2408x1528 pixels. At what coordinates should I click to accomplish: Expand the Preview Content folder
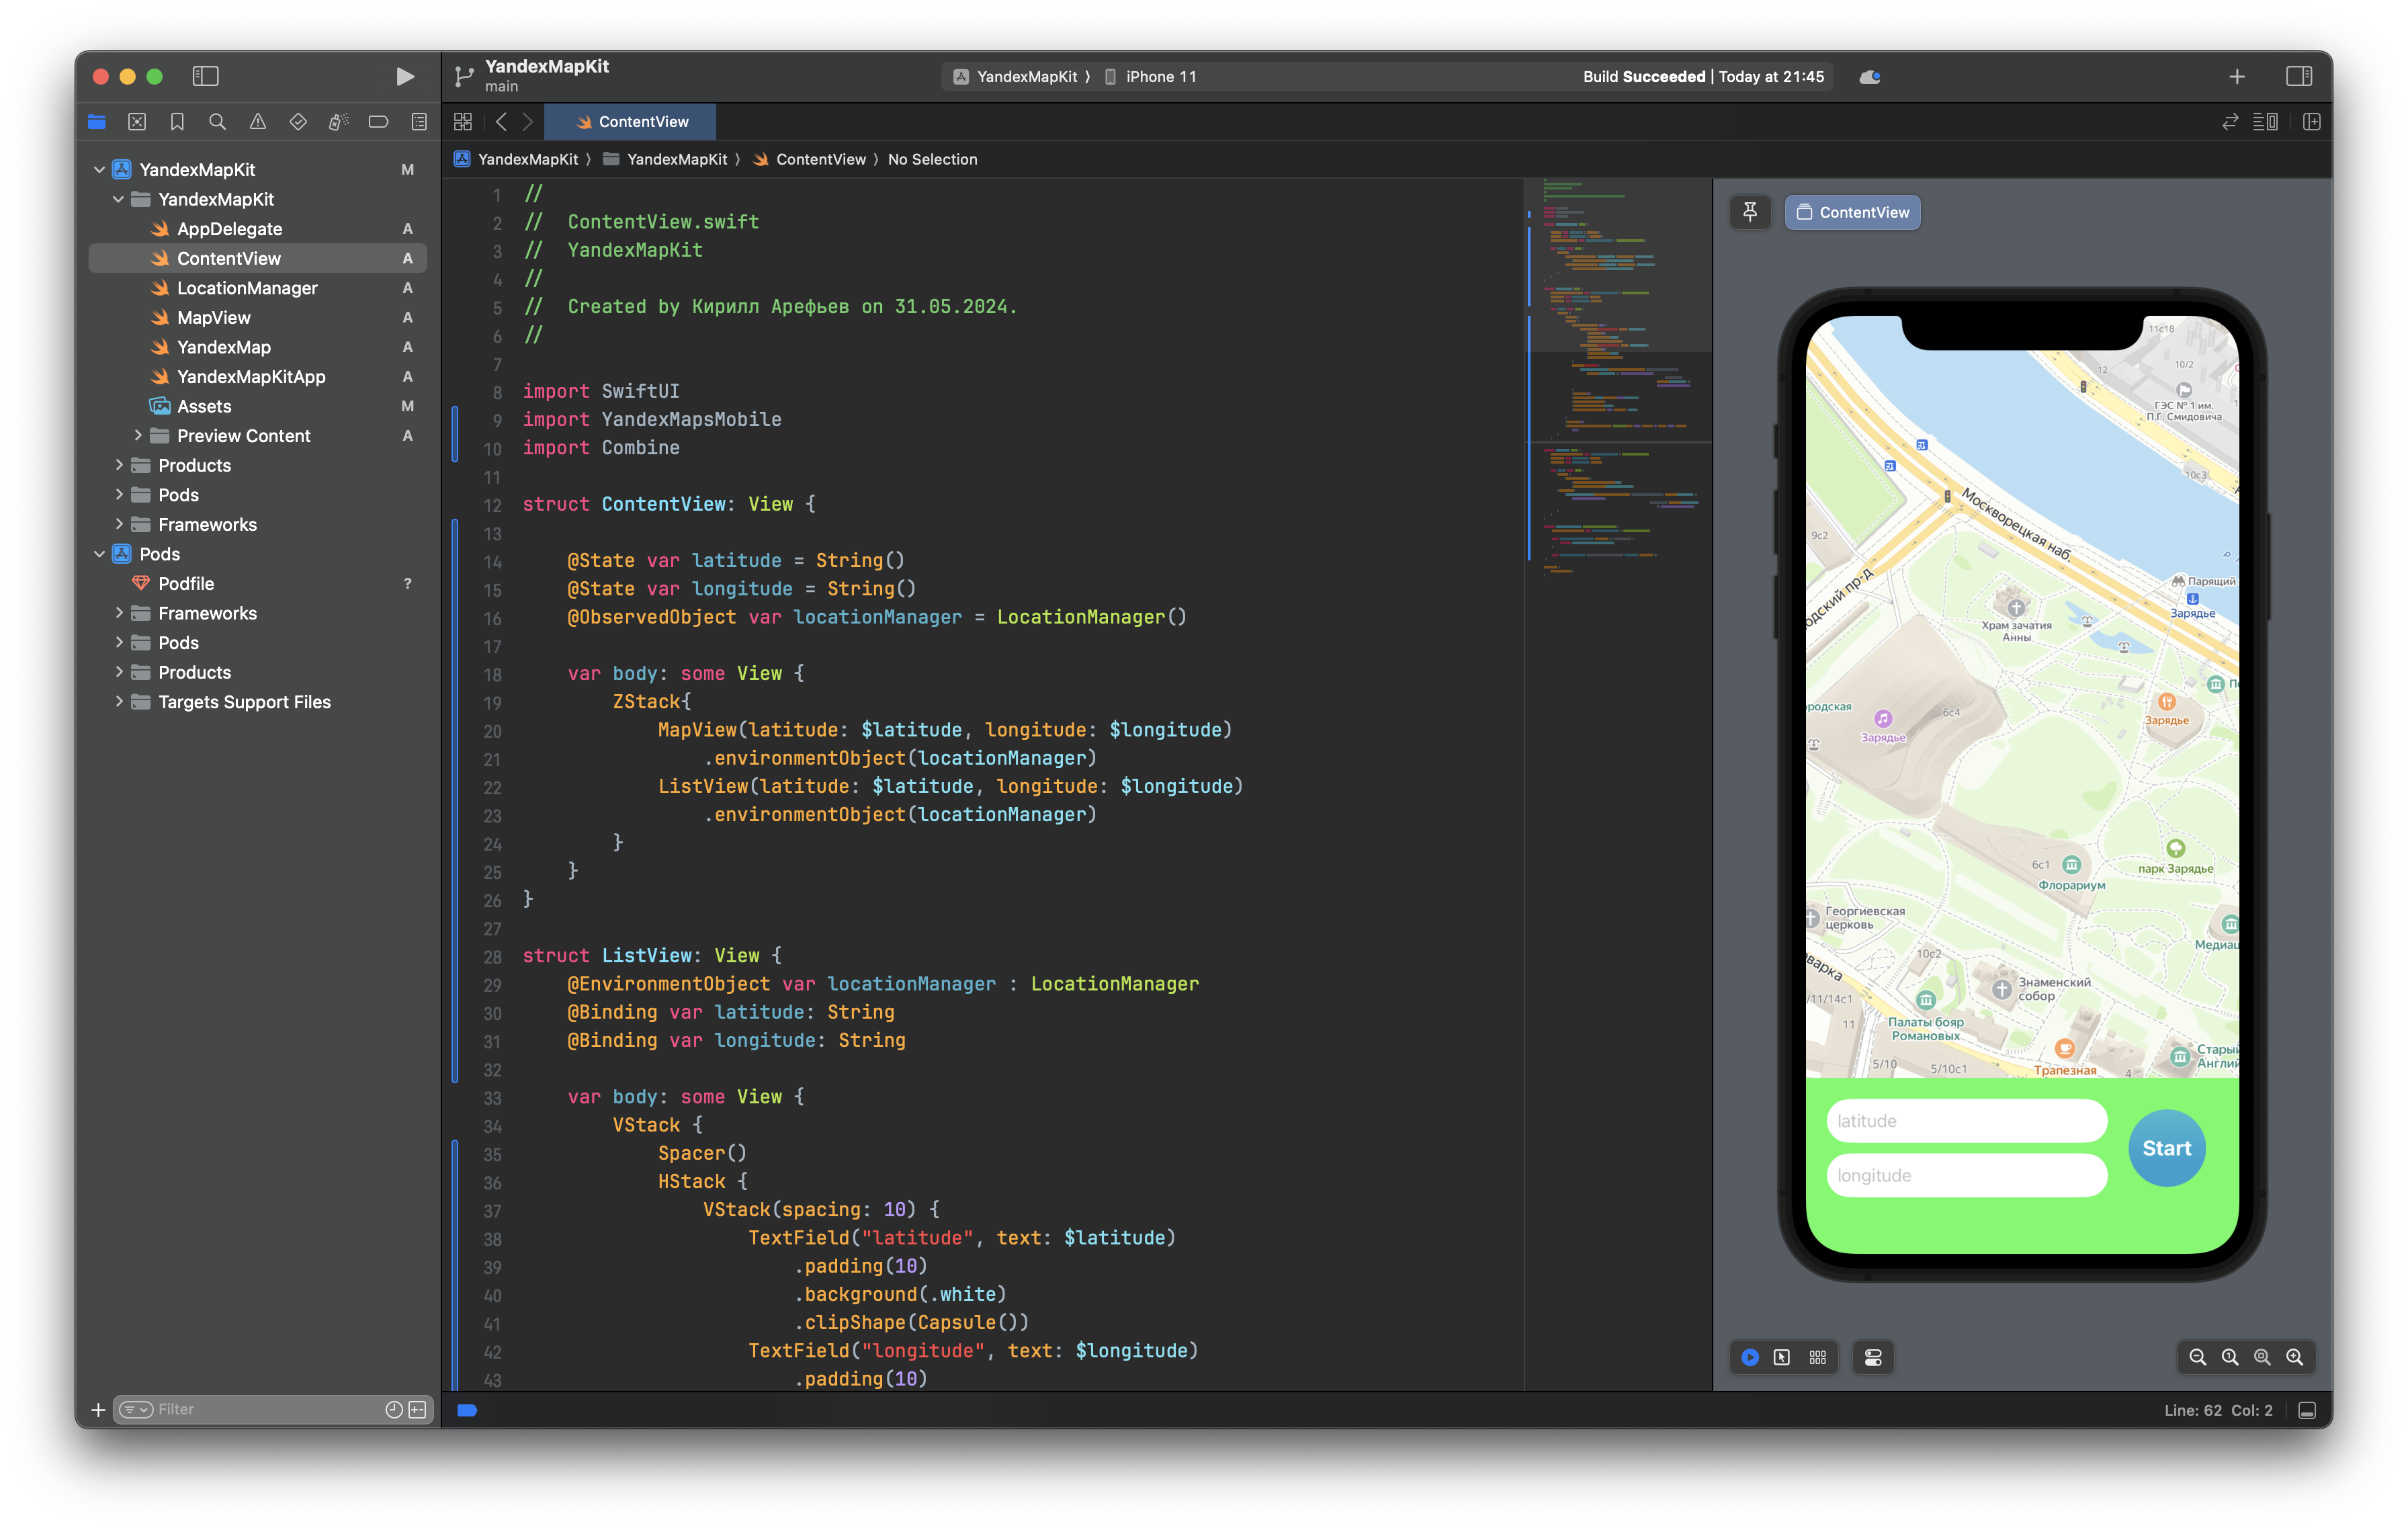pyautogui.click(x=138, y=435)
